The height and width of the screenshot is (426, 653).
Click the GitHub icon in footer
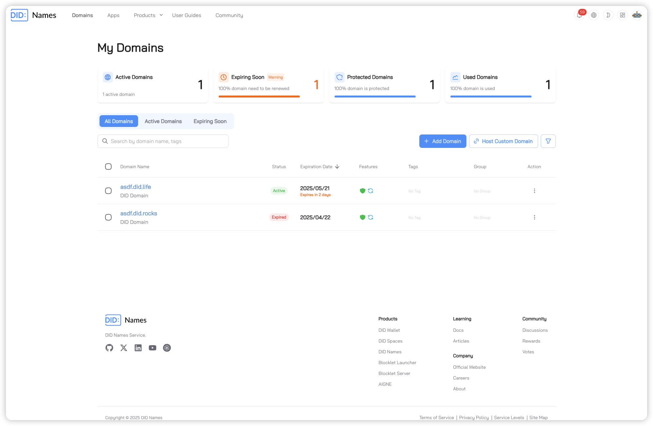click(x=109, y=348)
